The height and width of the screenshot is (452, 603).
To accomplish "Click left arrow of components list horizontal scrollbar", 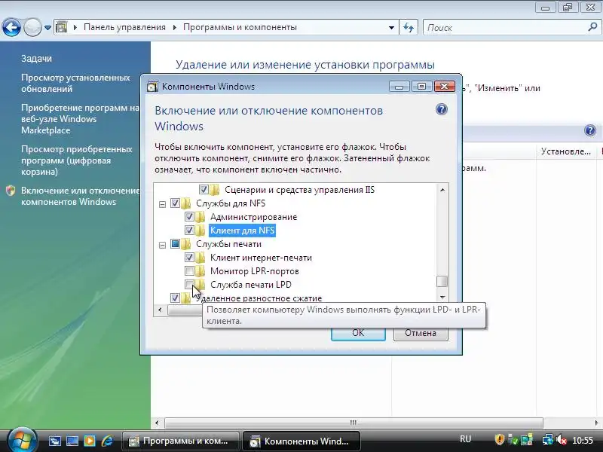I will [160, 310].
